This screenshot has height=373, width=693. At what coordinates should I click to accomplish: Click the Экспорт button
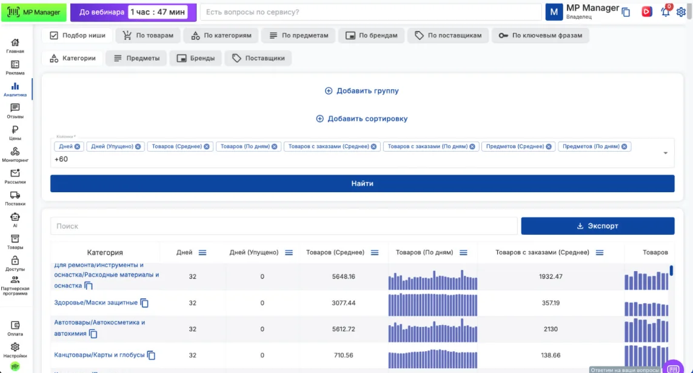[597, 226]
